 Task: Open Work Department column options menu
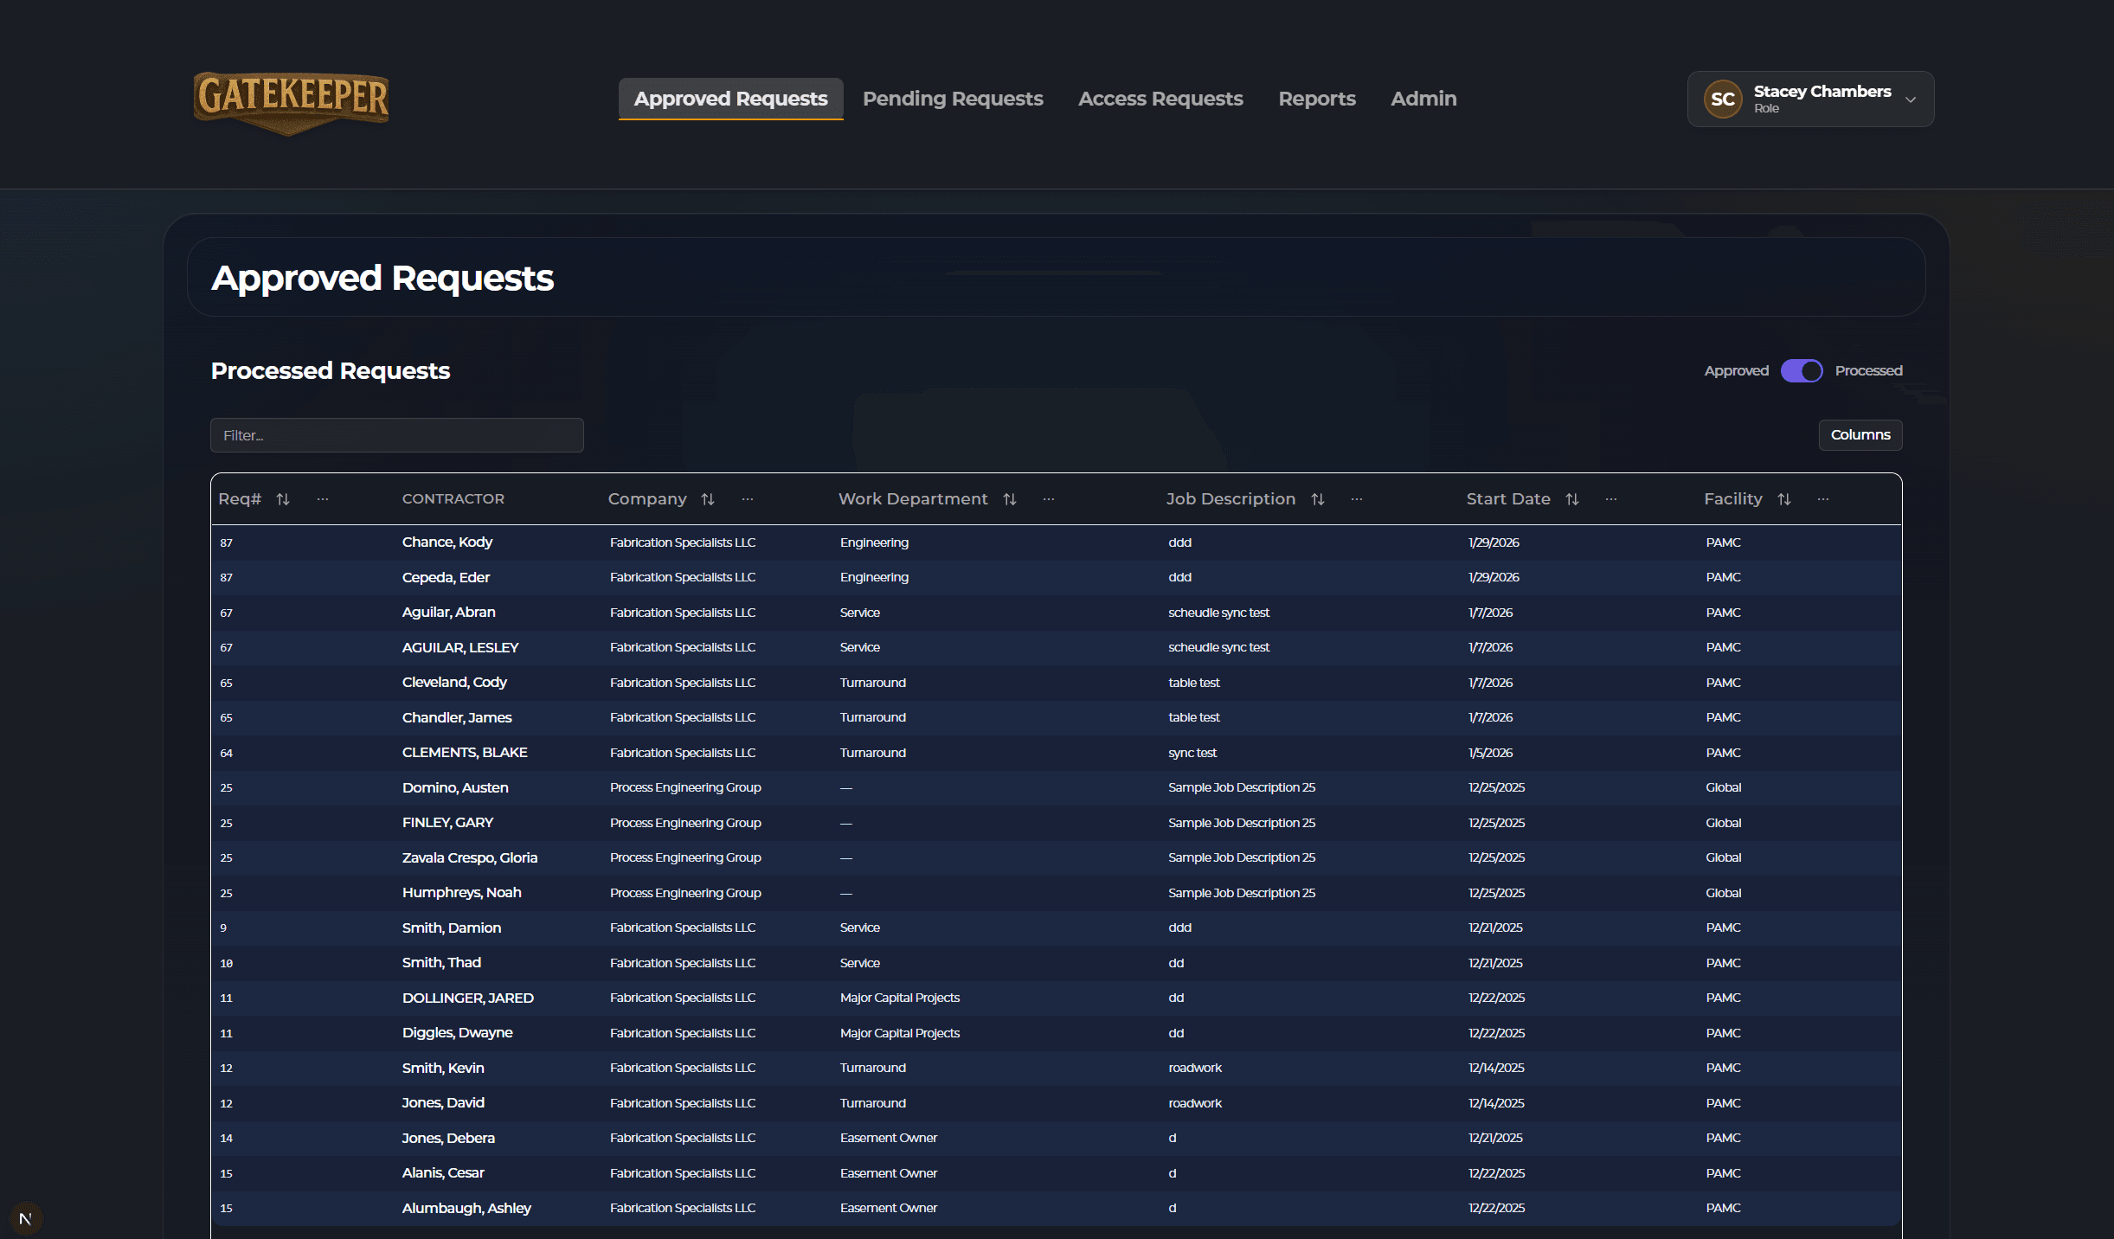click(1049, 499)
